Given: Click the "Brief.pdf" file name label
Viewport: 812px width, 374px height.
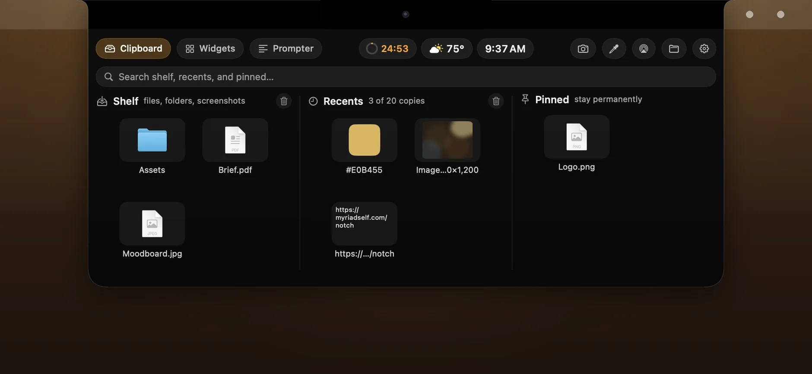Looking at the screenshot, I should click(x=235, y=170).
